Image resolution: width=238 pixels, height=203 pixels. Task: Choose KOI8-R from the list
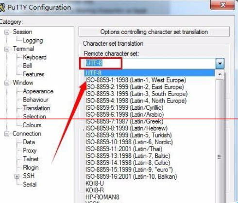pyautogui.click(x=95, y=190)
